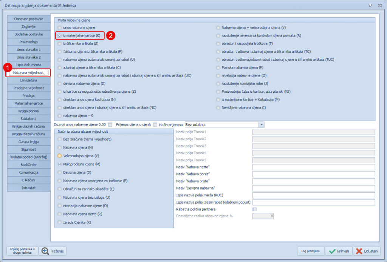Select 'nabavna cijena = 0' option
The width and height of the screenshot is (387, 262).
pyautogui.click(x=60, y=115)
